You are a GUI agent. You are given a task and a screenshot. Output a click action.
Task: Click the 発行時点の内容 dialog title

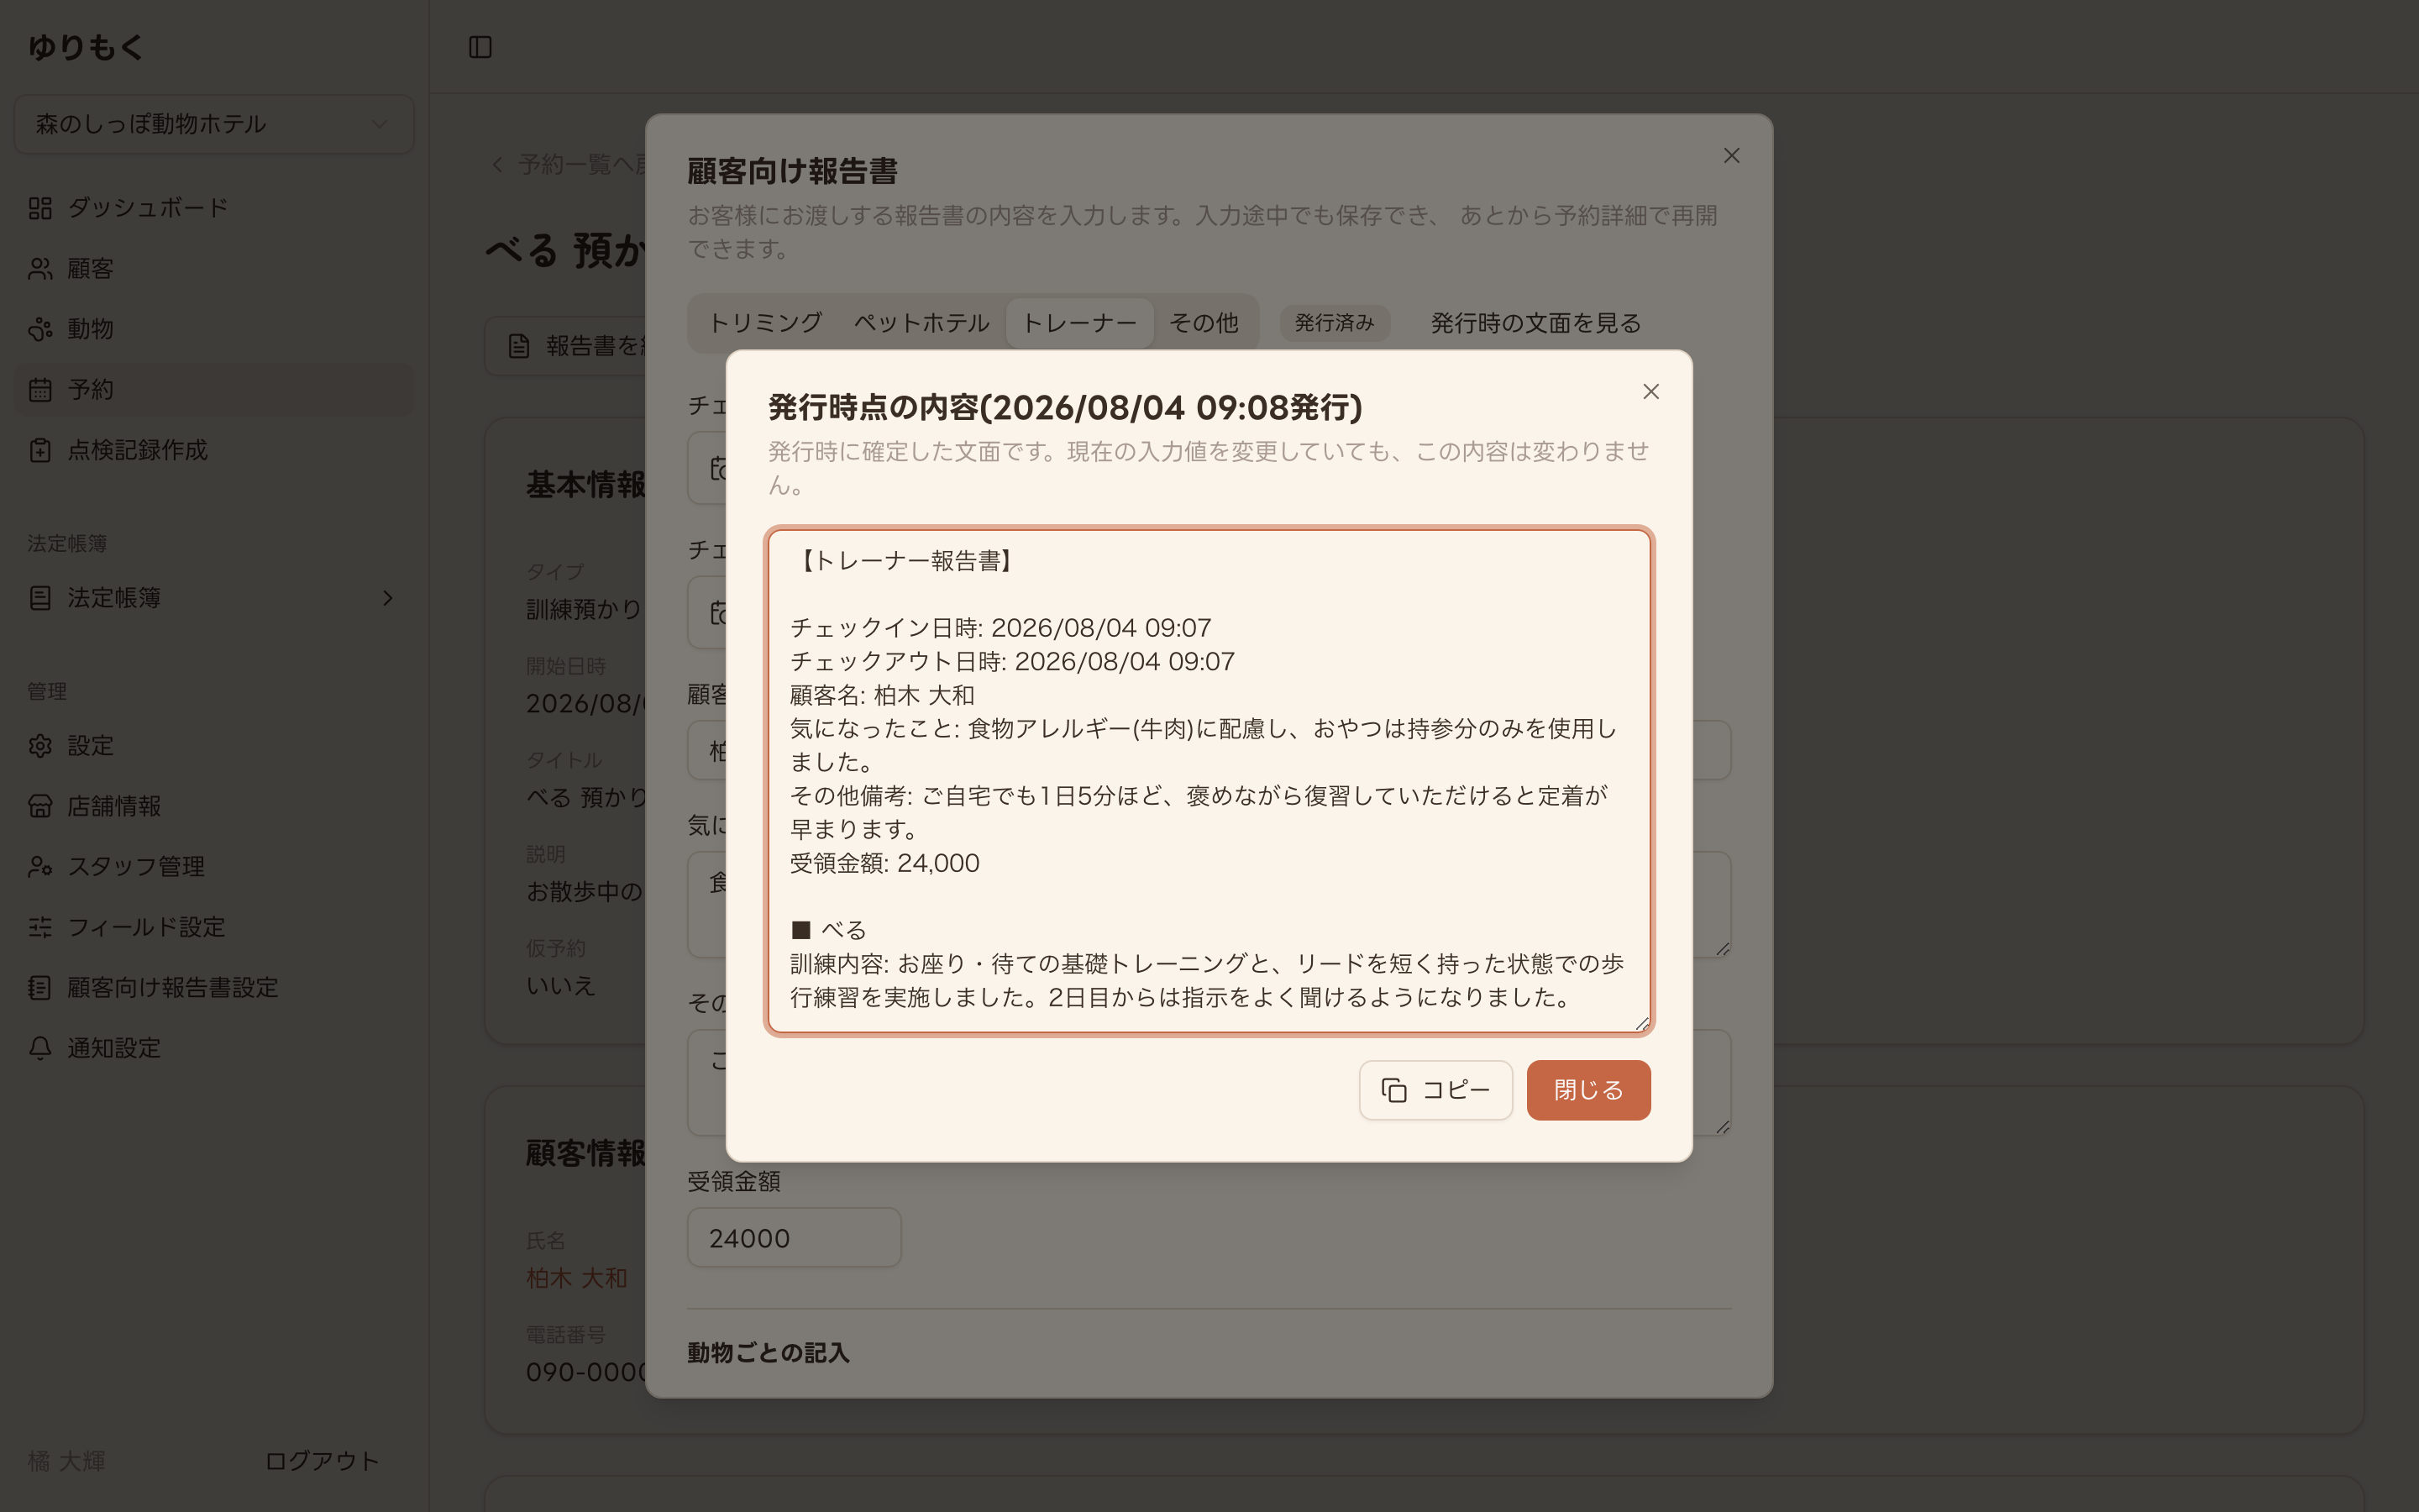coord(1064,407)
